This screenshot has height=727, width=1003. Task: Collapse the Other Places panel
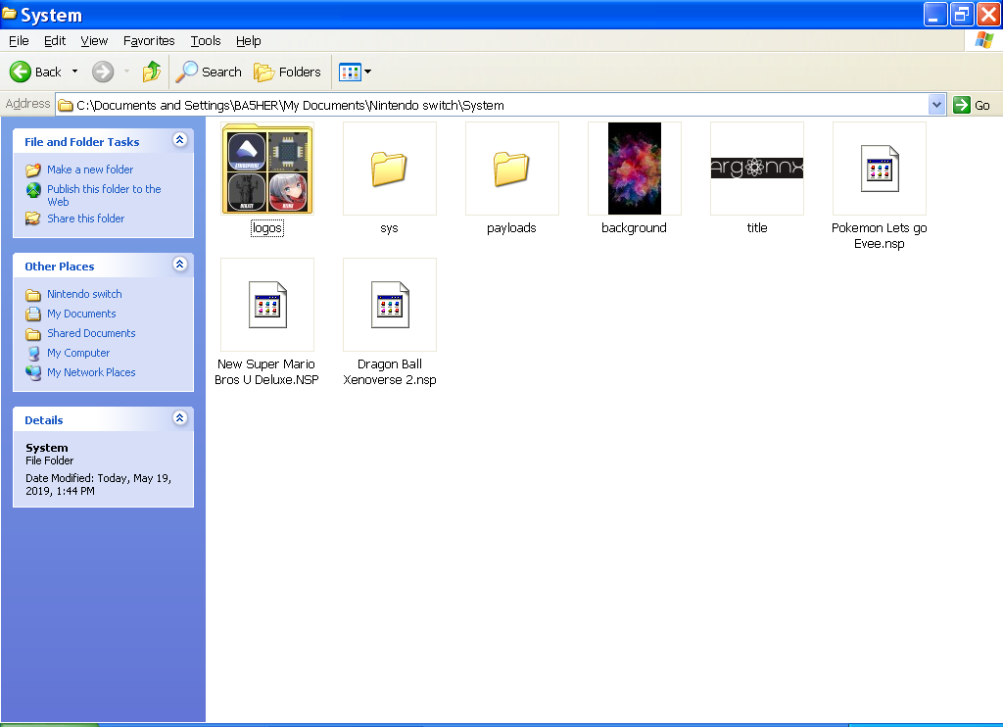coord(180,264)
